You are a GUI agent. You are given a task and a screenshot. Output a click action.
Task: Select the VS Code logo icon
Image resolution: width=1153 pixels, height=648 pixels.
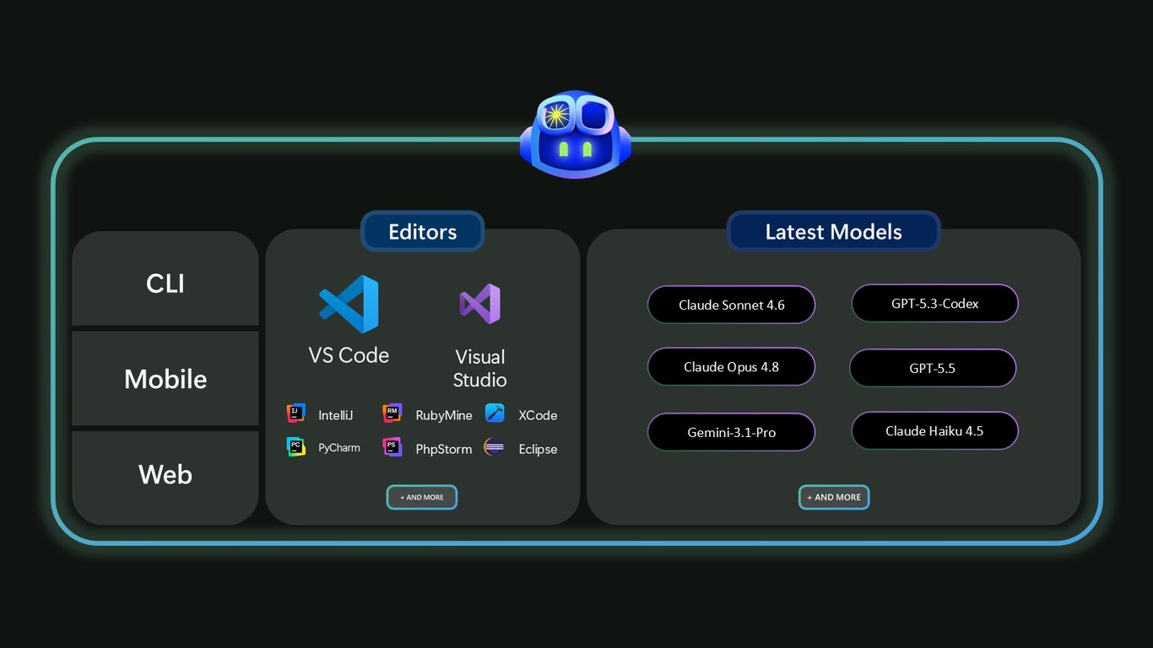(x=349, y=304)
